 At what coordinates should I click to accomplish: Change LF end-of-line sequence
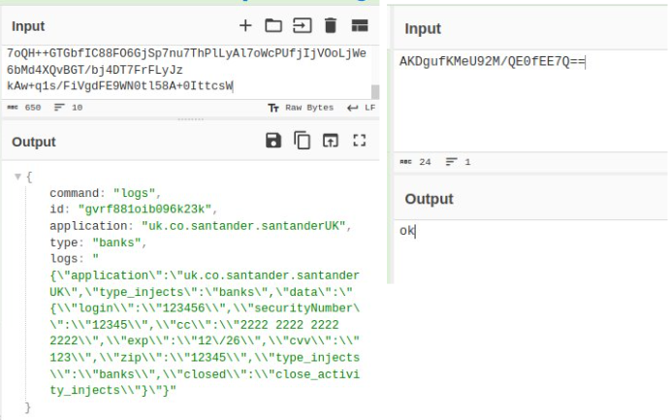coord(361,108)
